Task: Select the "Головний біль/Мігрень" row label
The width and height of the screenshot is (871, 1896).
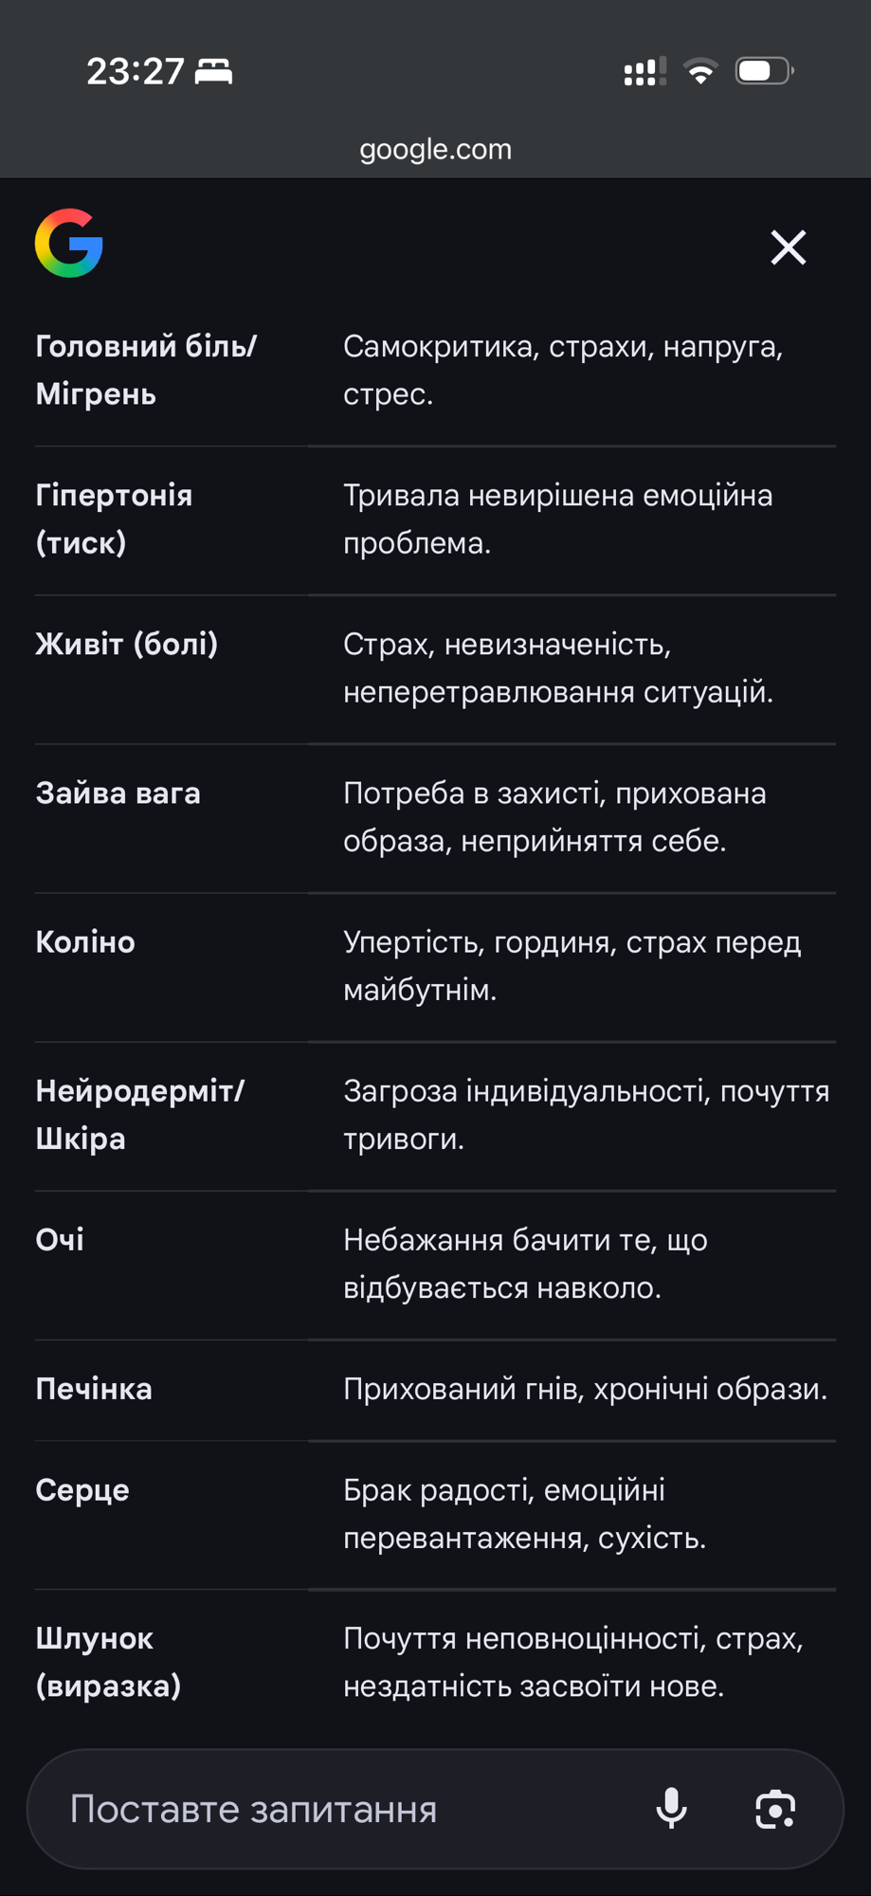Action: [x=146, y=371]
